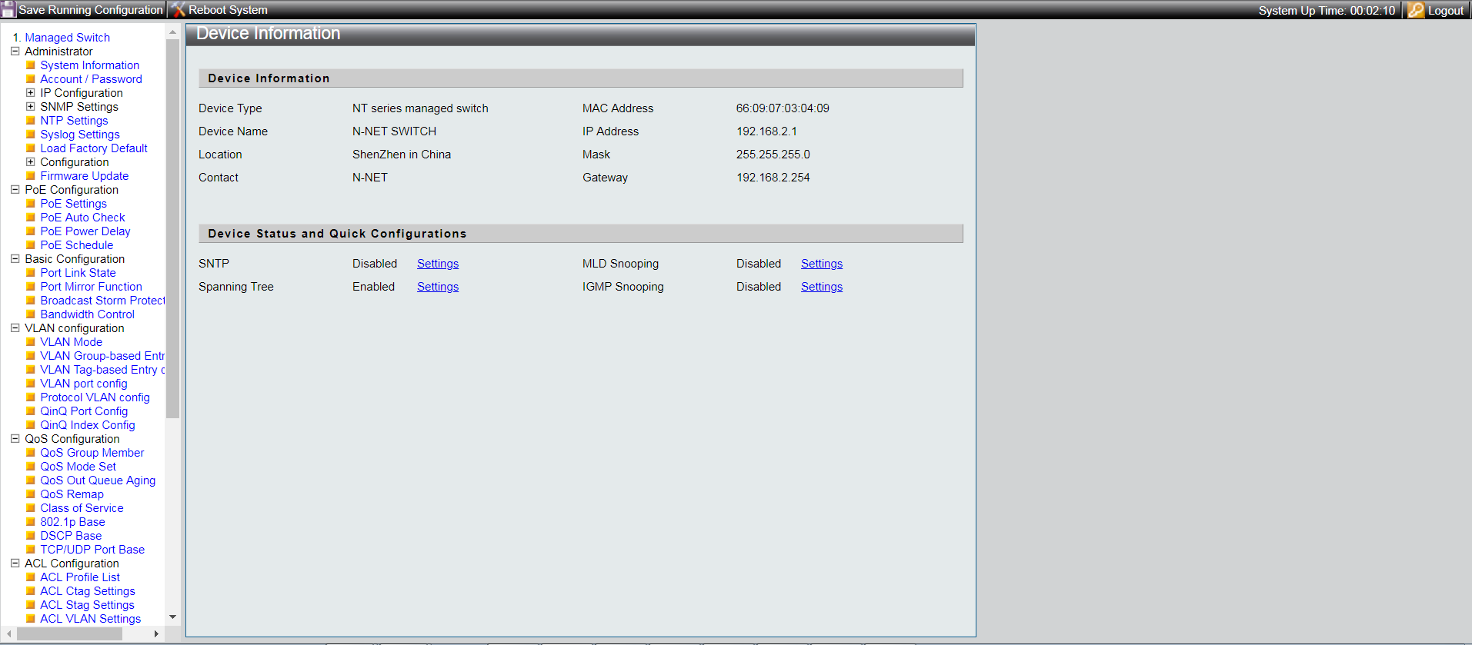Click the sidebar scroll down arrow

173,617
